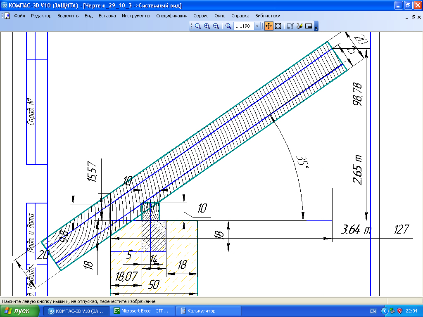The width and height of the screenshot is (423, 317).
Task: Click the EN language indicator
Action: click(373, 311)
